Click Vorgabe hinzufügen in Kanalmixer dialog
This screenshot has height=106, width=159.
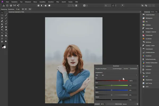pos(101,69)
